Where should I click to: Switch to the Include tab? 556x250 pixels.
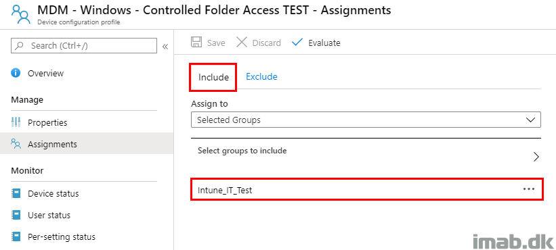pos(213,77)
